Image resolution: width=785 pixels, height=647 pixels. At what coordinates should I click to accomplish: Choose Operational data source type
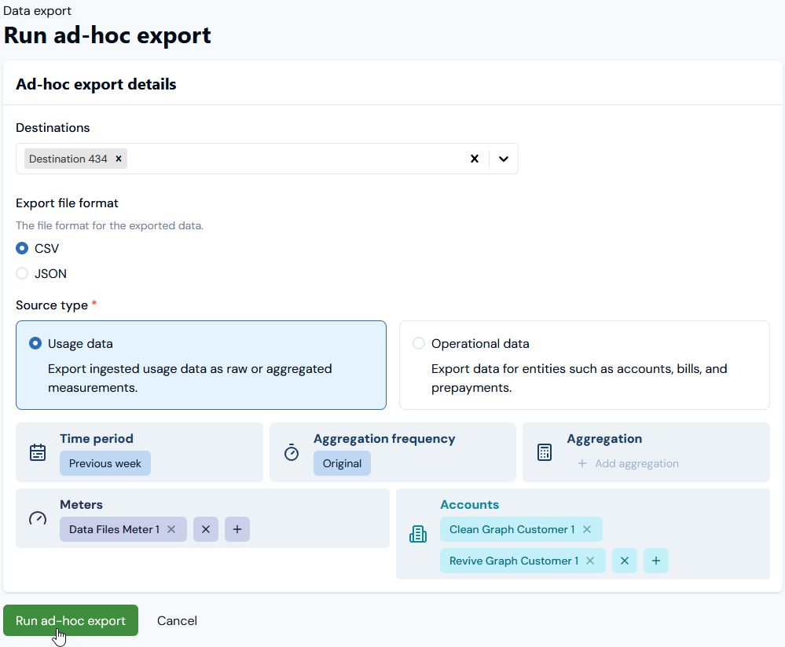coord(585,365)
